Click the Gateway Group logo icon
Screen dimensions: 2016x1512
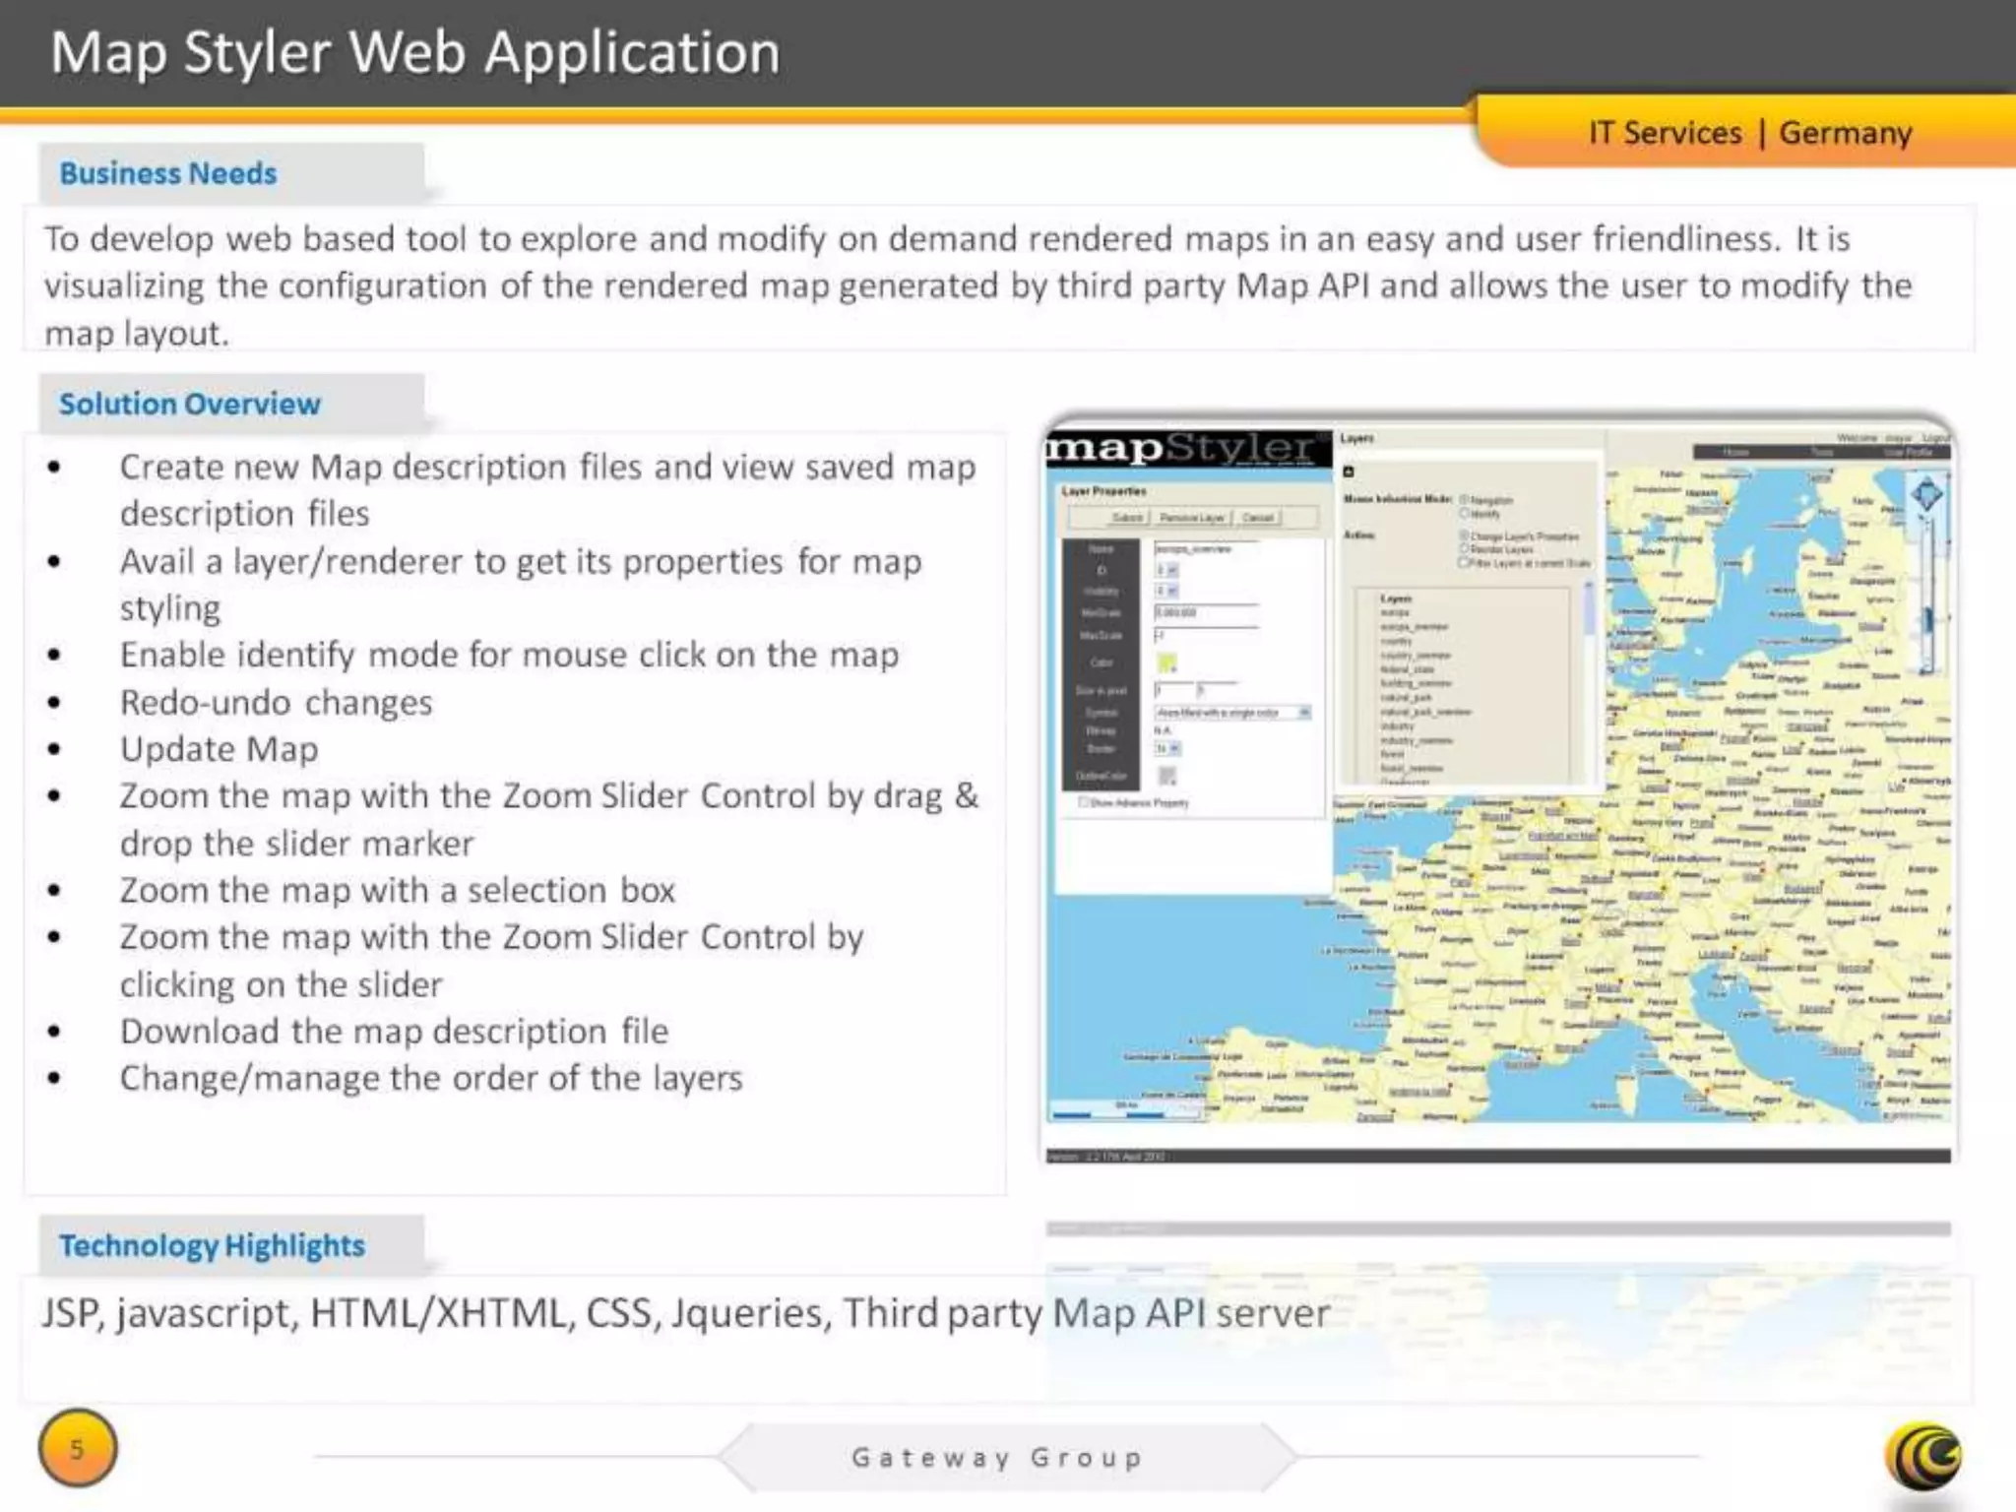coord(1923,1457)
